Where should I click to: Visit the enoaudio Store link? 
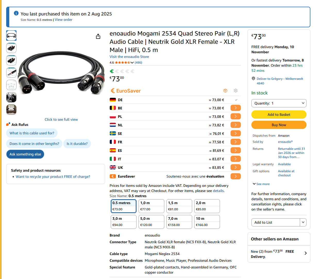[129, 57]
